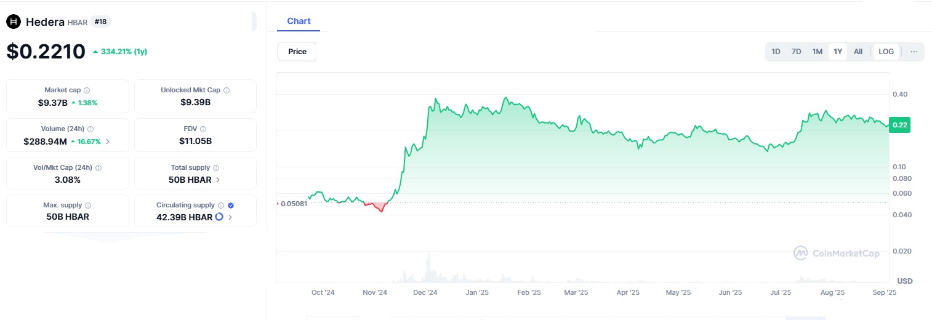Click the $11.05B FDV value
The width and height of the screenshot is (932, 320).
195,141
